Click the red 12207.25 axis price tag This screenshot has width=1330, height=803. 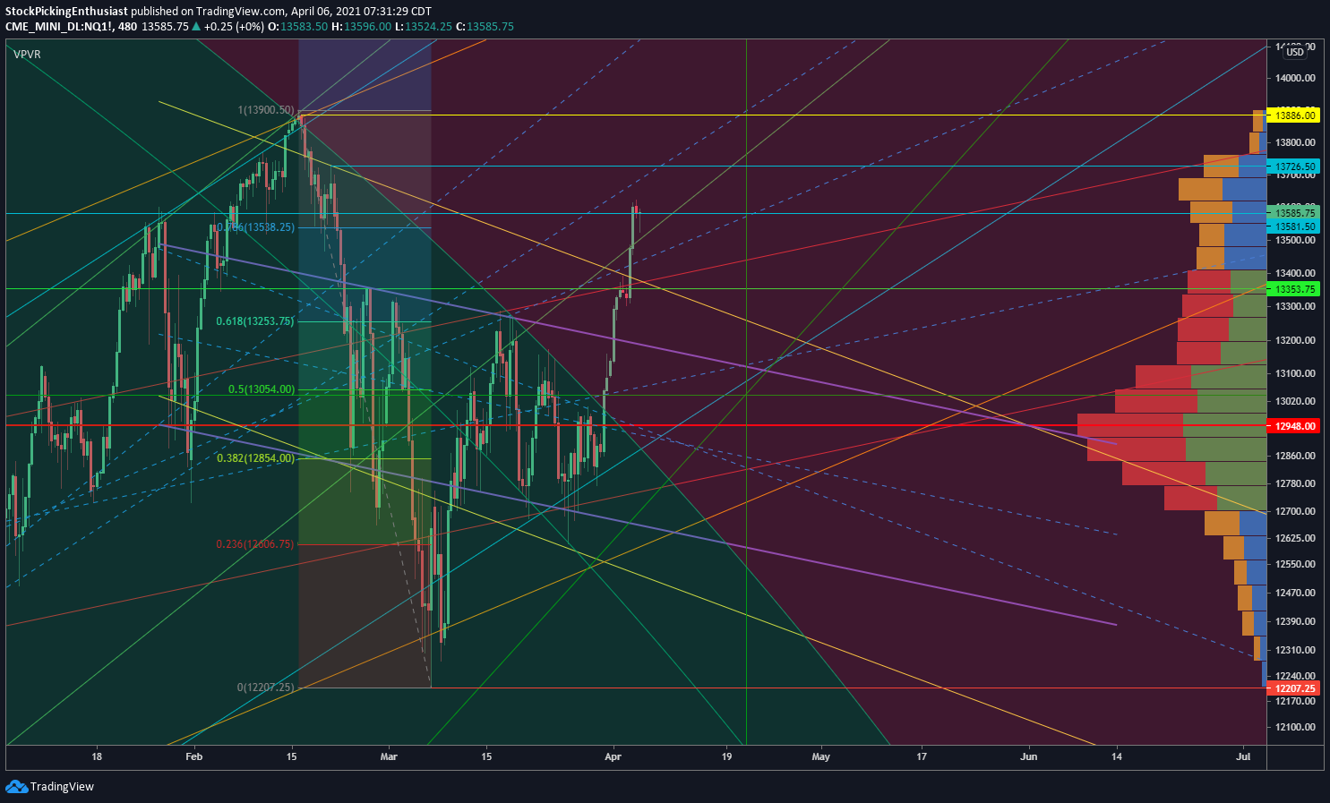click(1295, 688)
